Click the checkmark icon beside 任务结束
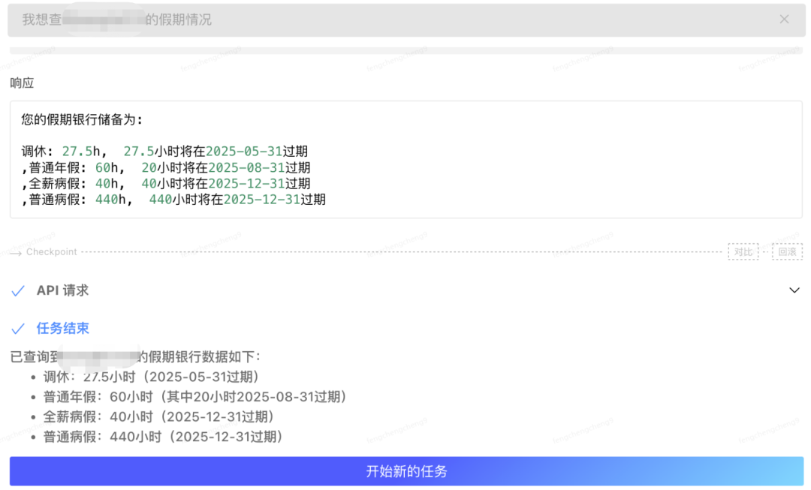The height and width of the screenshot is (490, 811). (x=18, y=329)
